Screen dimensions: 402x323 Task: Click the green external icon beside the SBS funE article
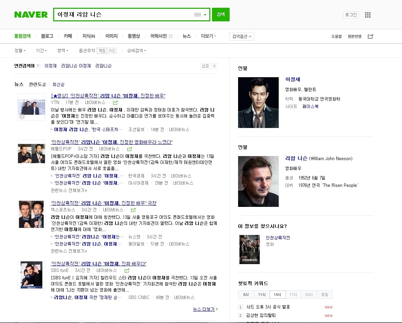coord(127,270)
